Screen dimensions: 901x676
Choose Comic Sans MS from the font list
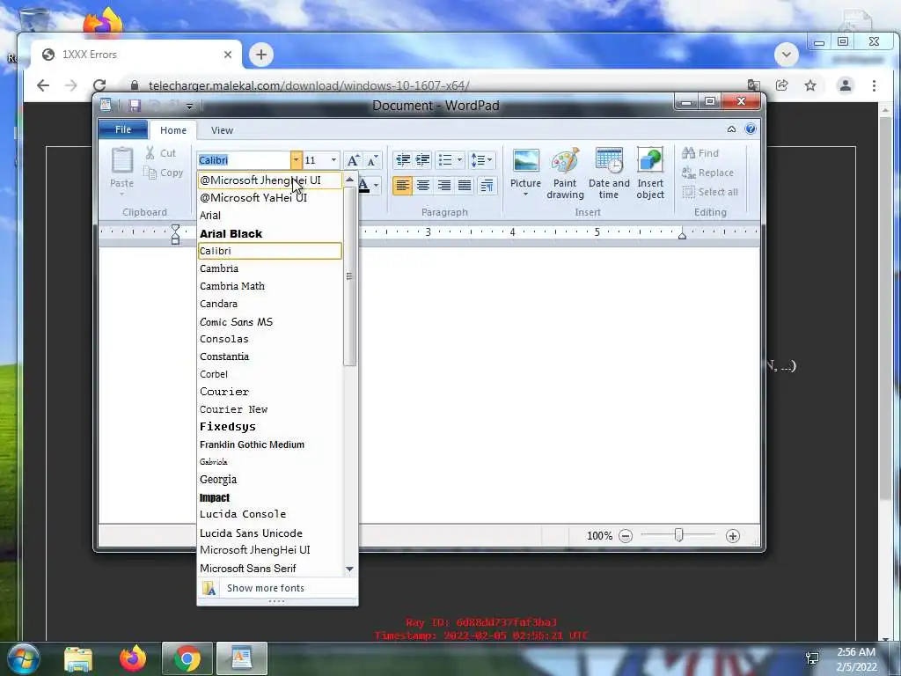(269, 322)
